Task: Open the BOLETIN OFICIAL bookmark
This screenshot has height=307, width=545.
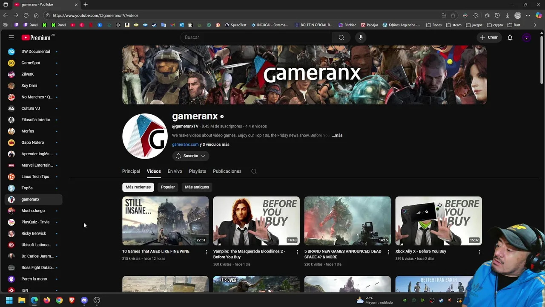Action: [x=313, y=25]
